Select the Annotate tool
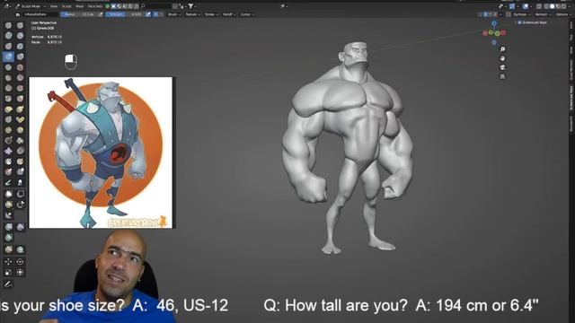This screenshot has width=575, height=323. pyautogui.click(x=8, y=284)
